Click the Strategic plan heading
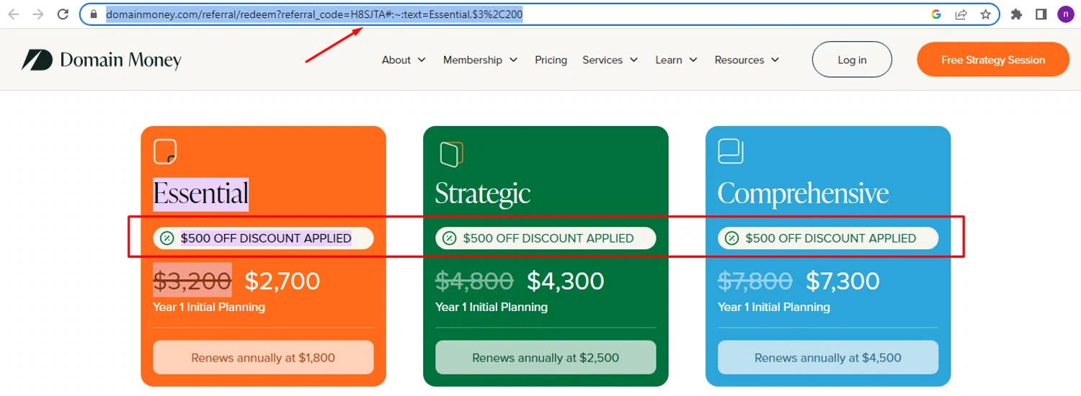 tap(483, 194)
